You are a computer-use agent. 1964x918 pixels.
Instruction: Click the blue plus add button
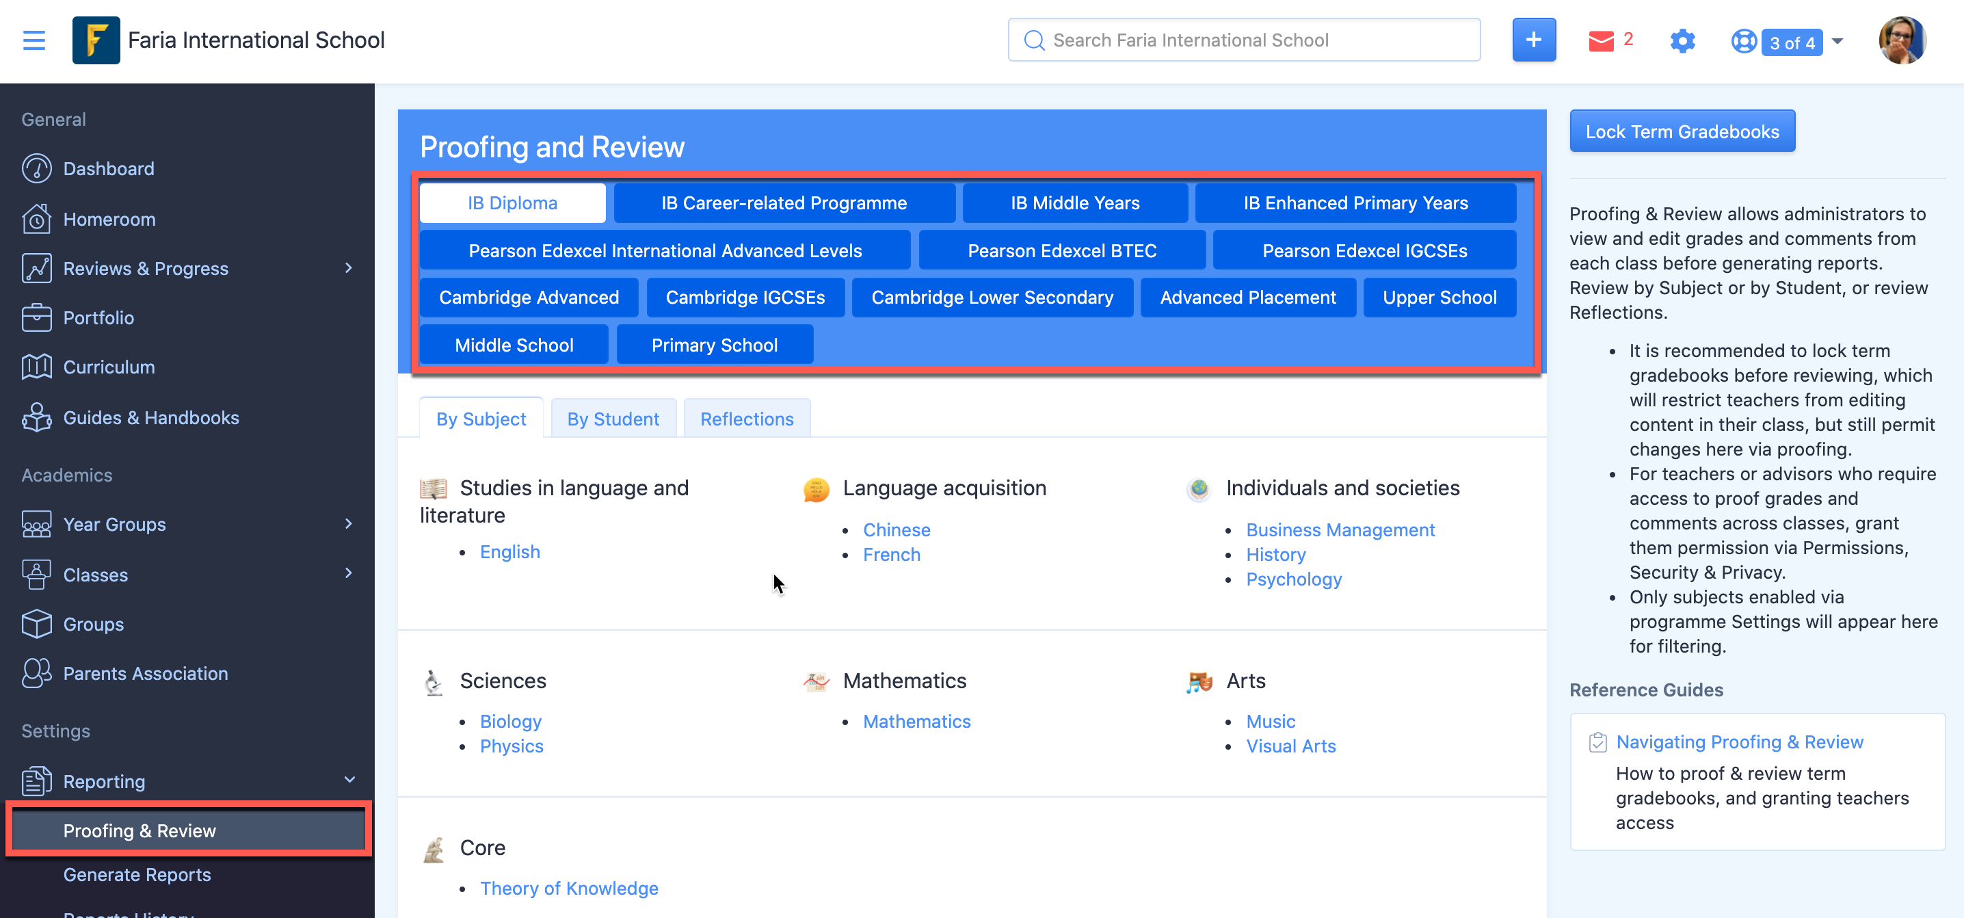[x=1533, y=40]
